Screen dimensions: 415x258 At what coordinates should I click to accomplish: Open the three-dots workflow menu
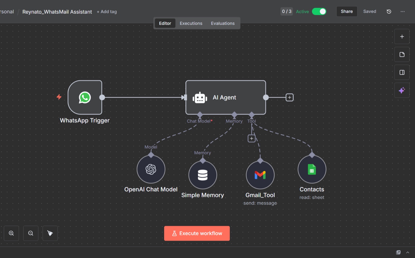403,11
